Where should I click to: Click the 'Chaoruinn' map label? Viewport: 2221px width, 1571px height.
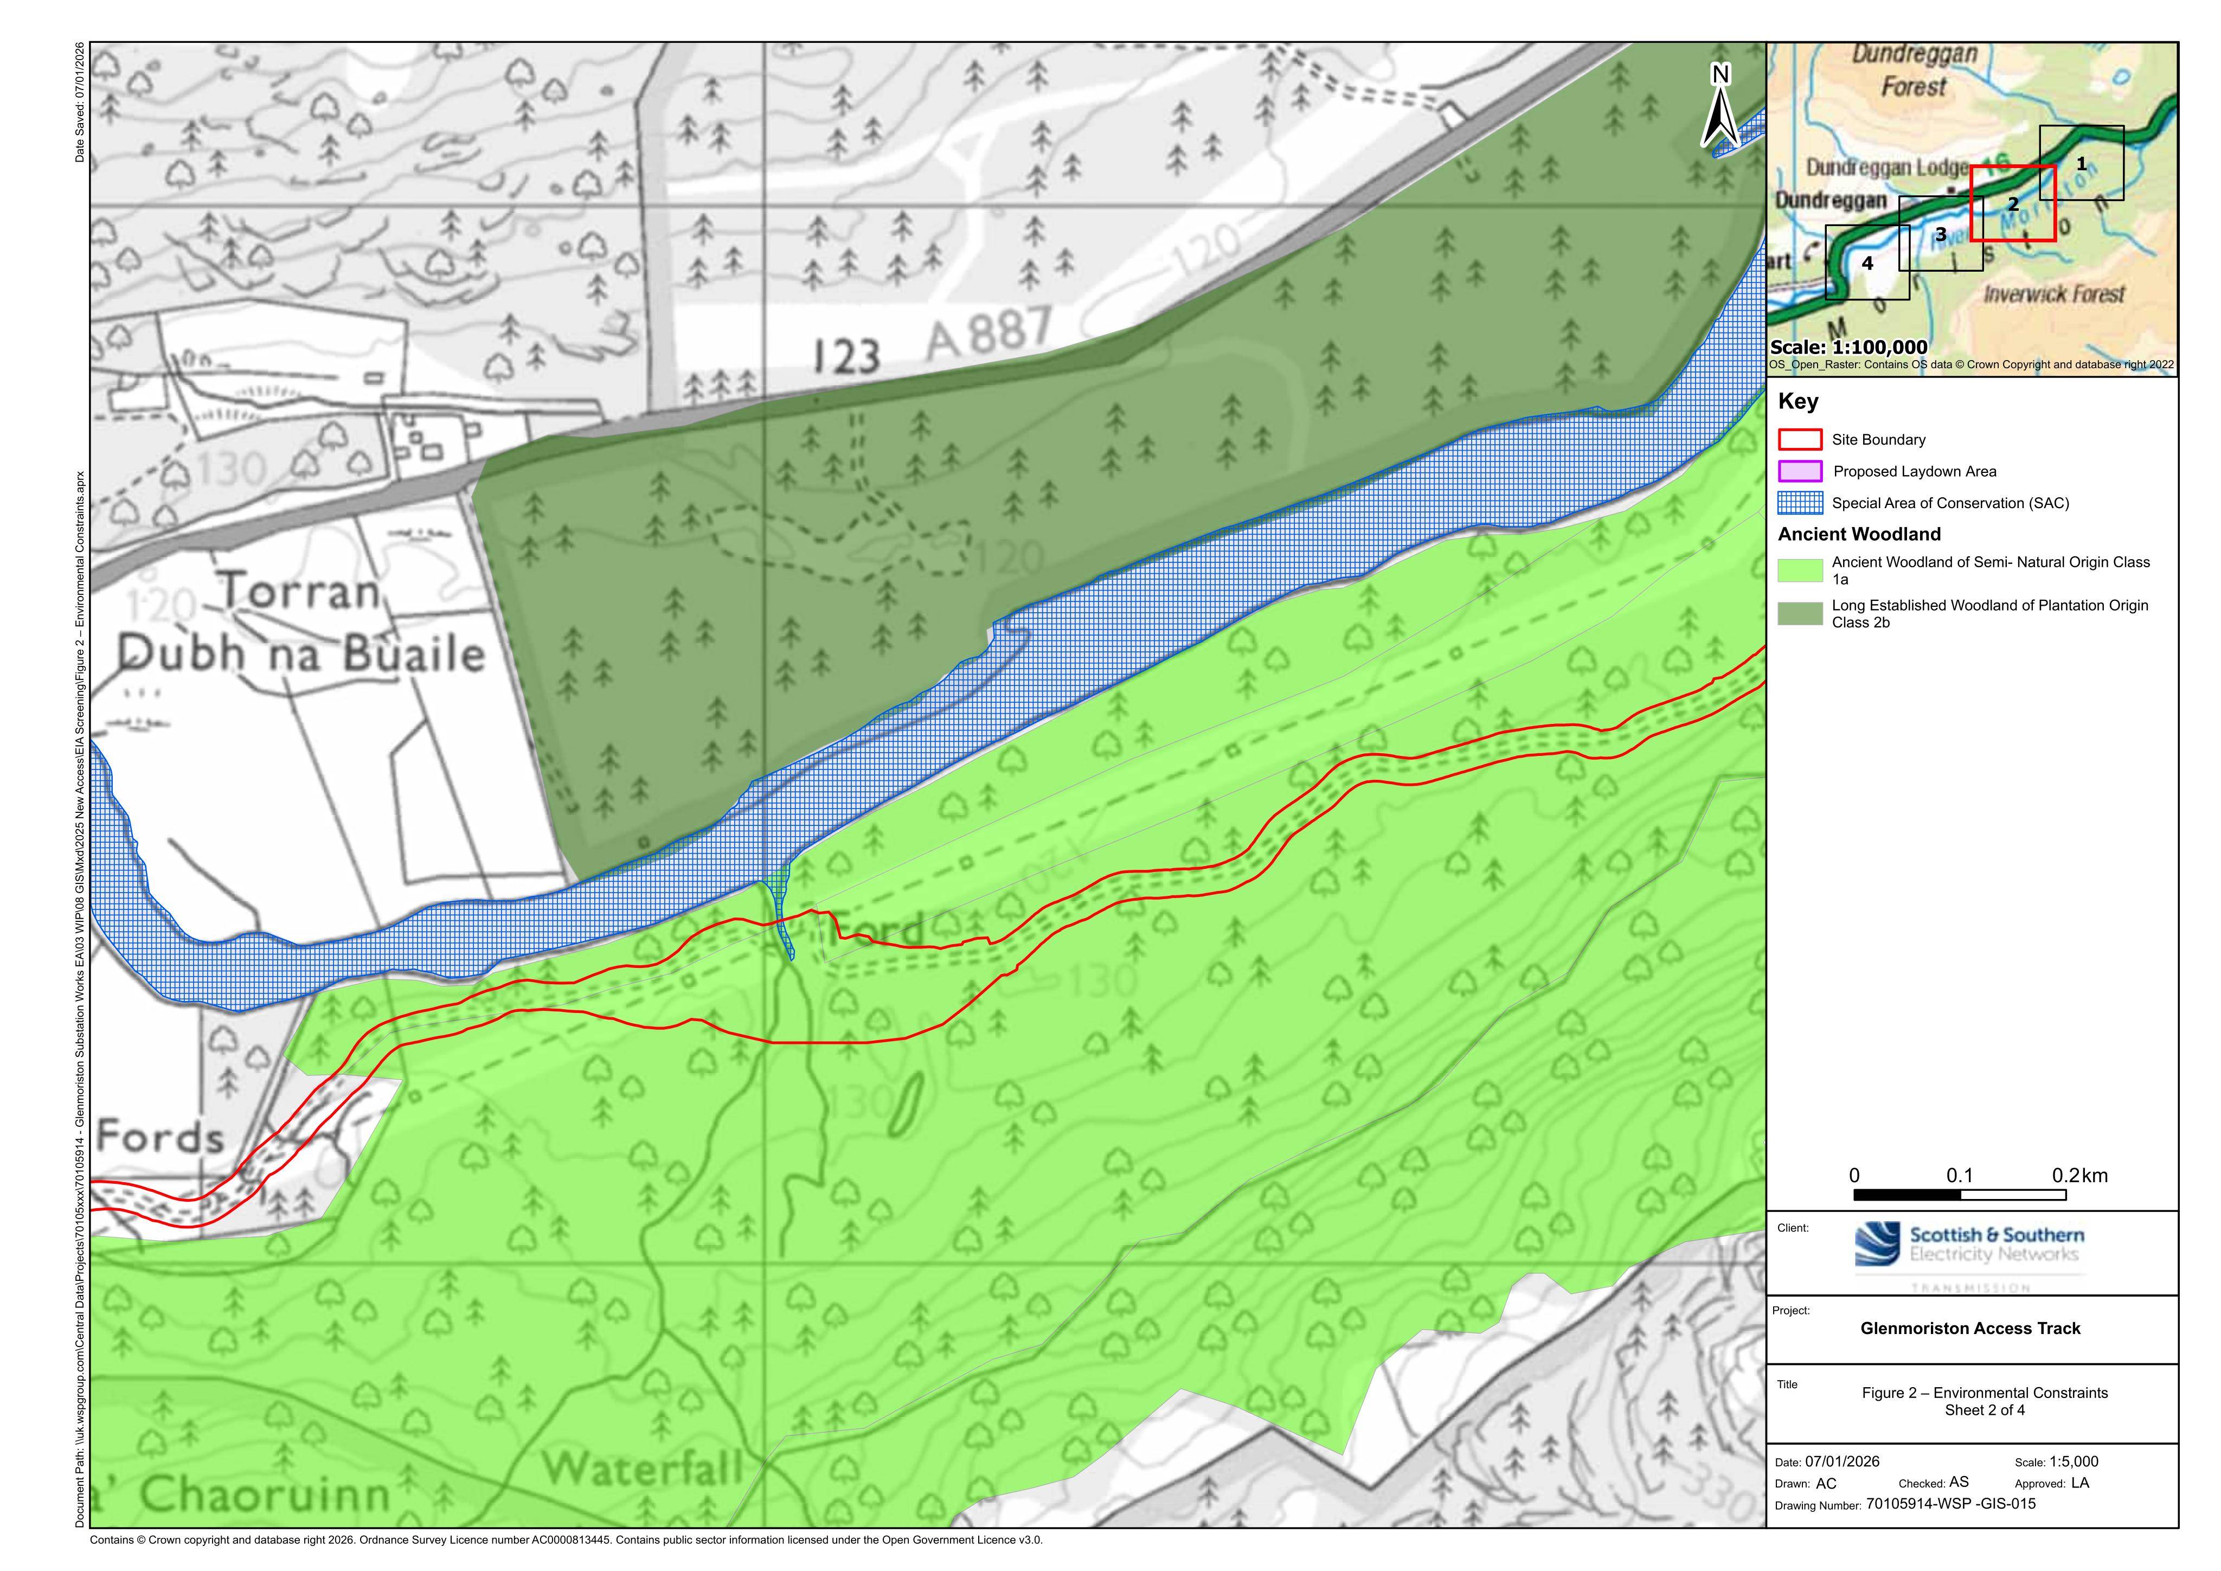point(266,1495)
